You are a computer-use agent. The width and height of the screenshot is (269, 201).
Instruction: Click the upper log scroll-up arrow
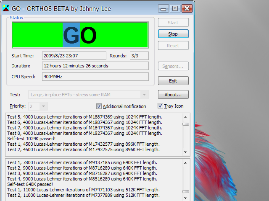coord(185,117)
